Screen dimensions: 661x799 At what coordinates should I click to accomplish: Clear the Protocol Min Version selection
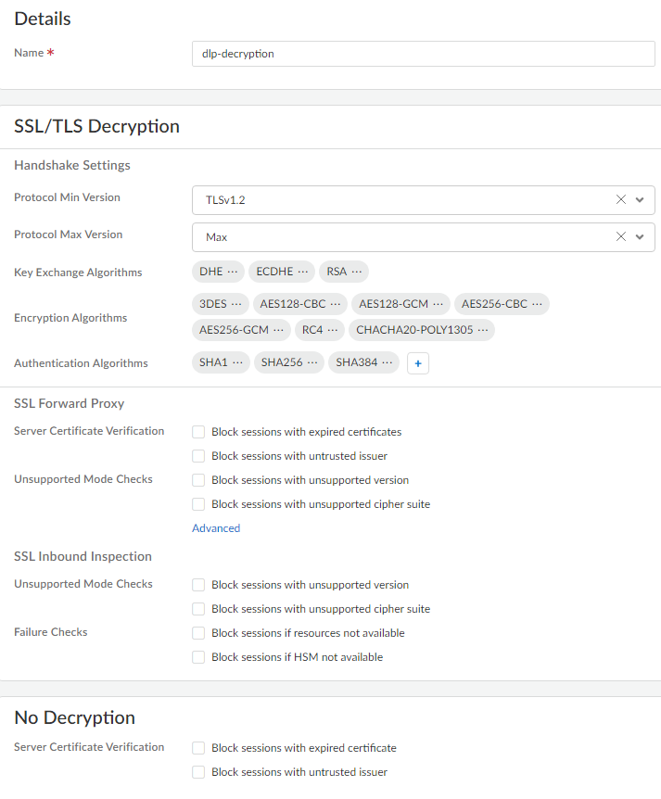(621, 200)
